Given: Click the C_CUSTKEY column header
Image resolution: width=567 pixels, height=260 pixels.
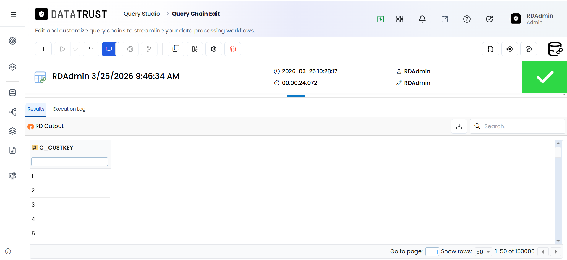Looking at the screenshot, I should pos(56,148).
